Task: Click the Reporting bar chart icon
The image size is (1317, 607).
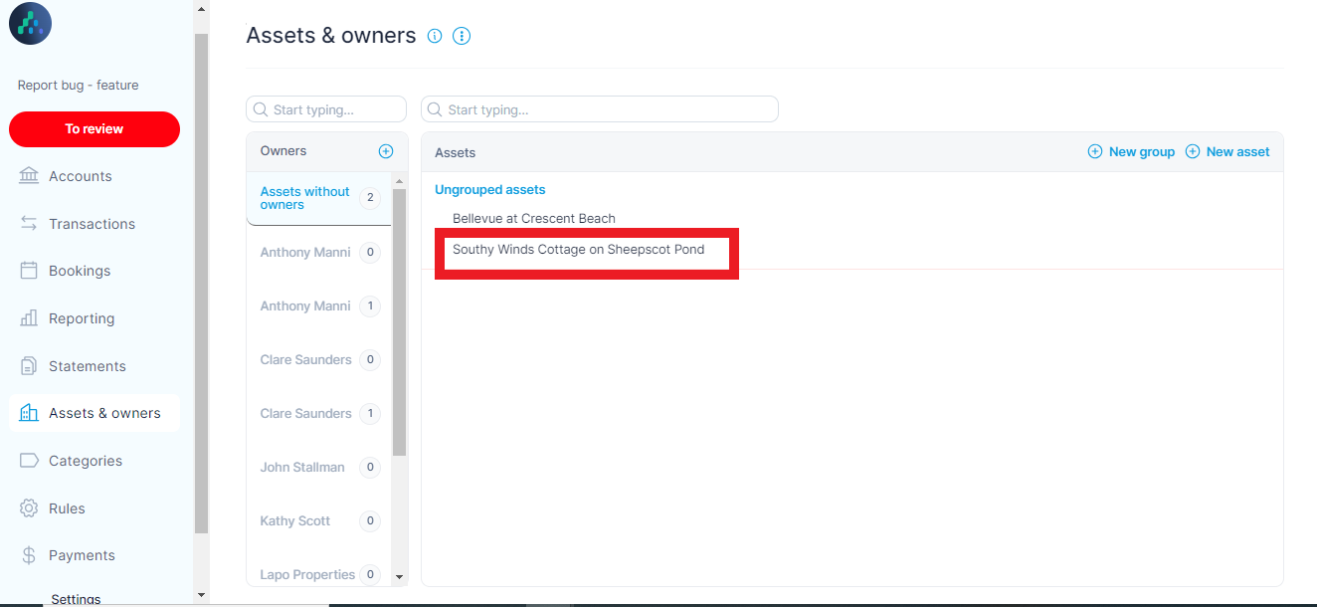Action: 29,318
